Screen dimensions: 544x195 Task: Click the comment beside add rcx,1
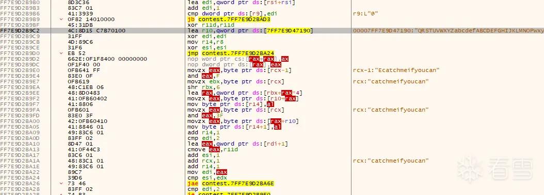(x=391, y=161)
